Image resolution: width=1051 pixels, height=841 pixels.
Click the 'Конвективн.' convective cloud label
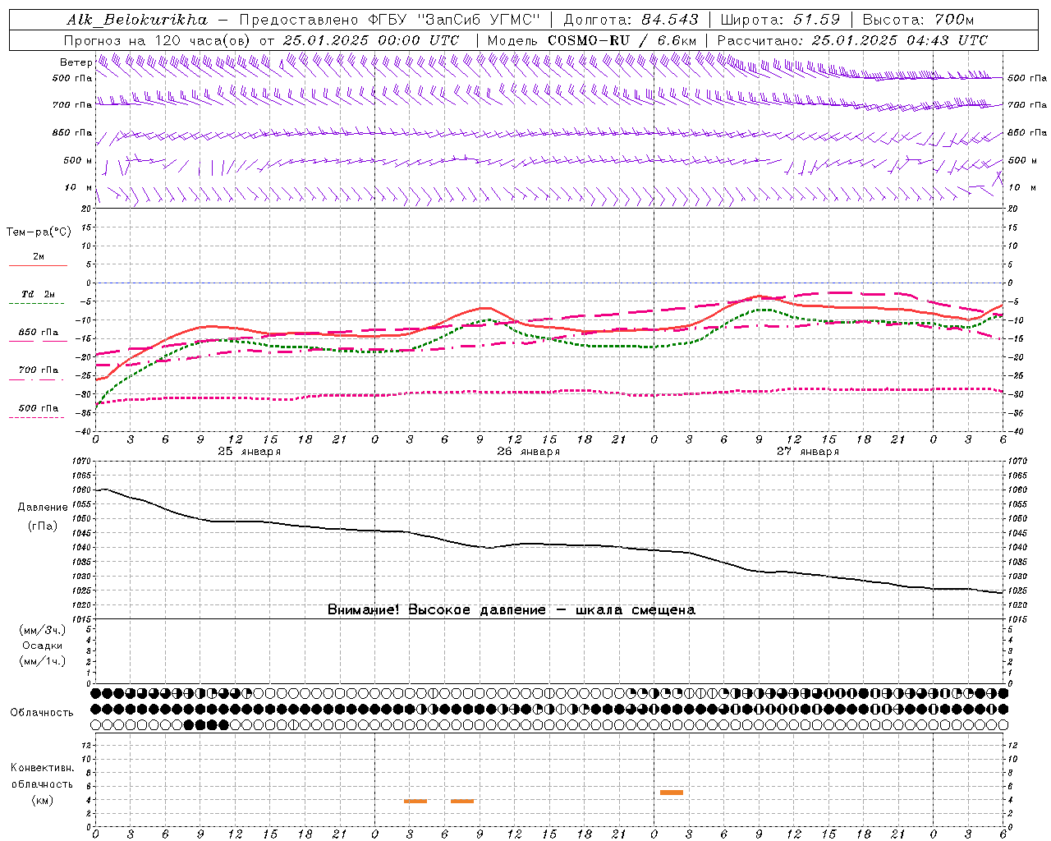pos(43,768)
